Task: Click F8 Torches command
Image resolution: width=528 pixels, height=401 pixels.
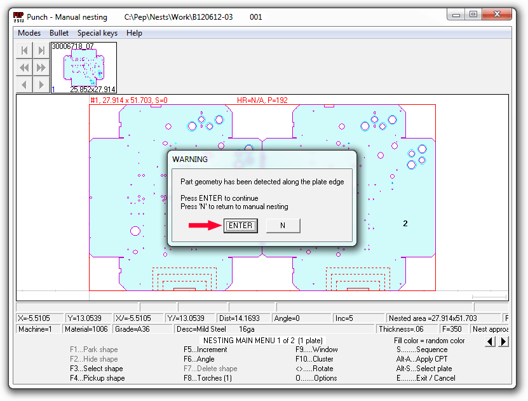Action: (x=208, y=378)
